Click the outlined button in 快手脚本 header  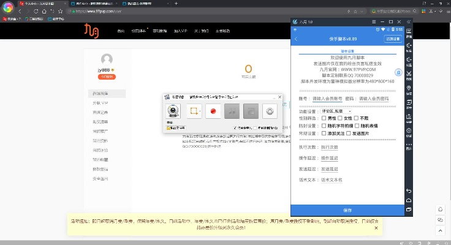coord(393,39)
